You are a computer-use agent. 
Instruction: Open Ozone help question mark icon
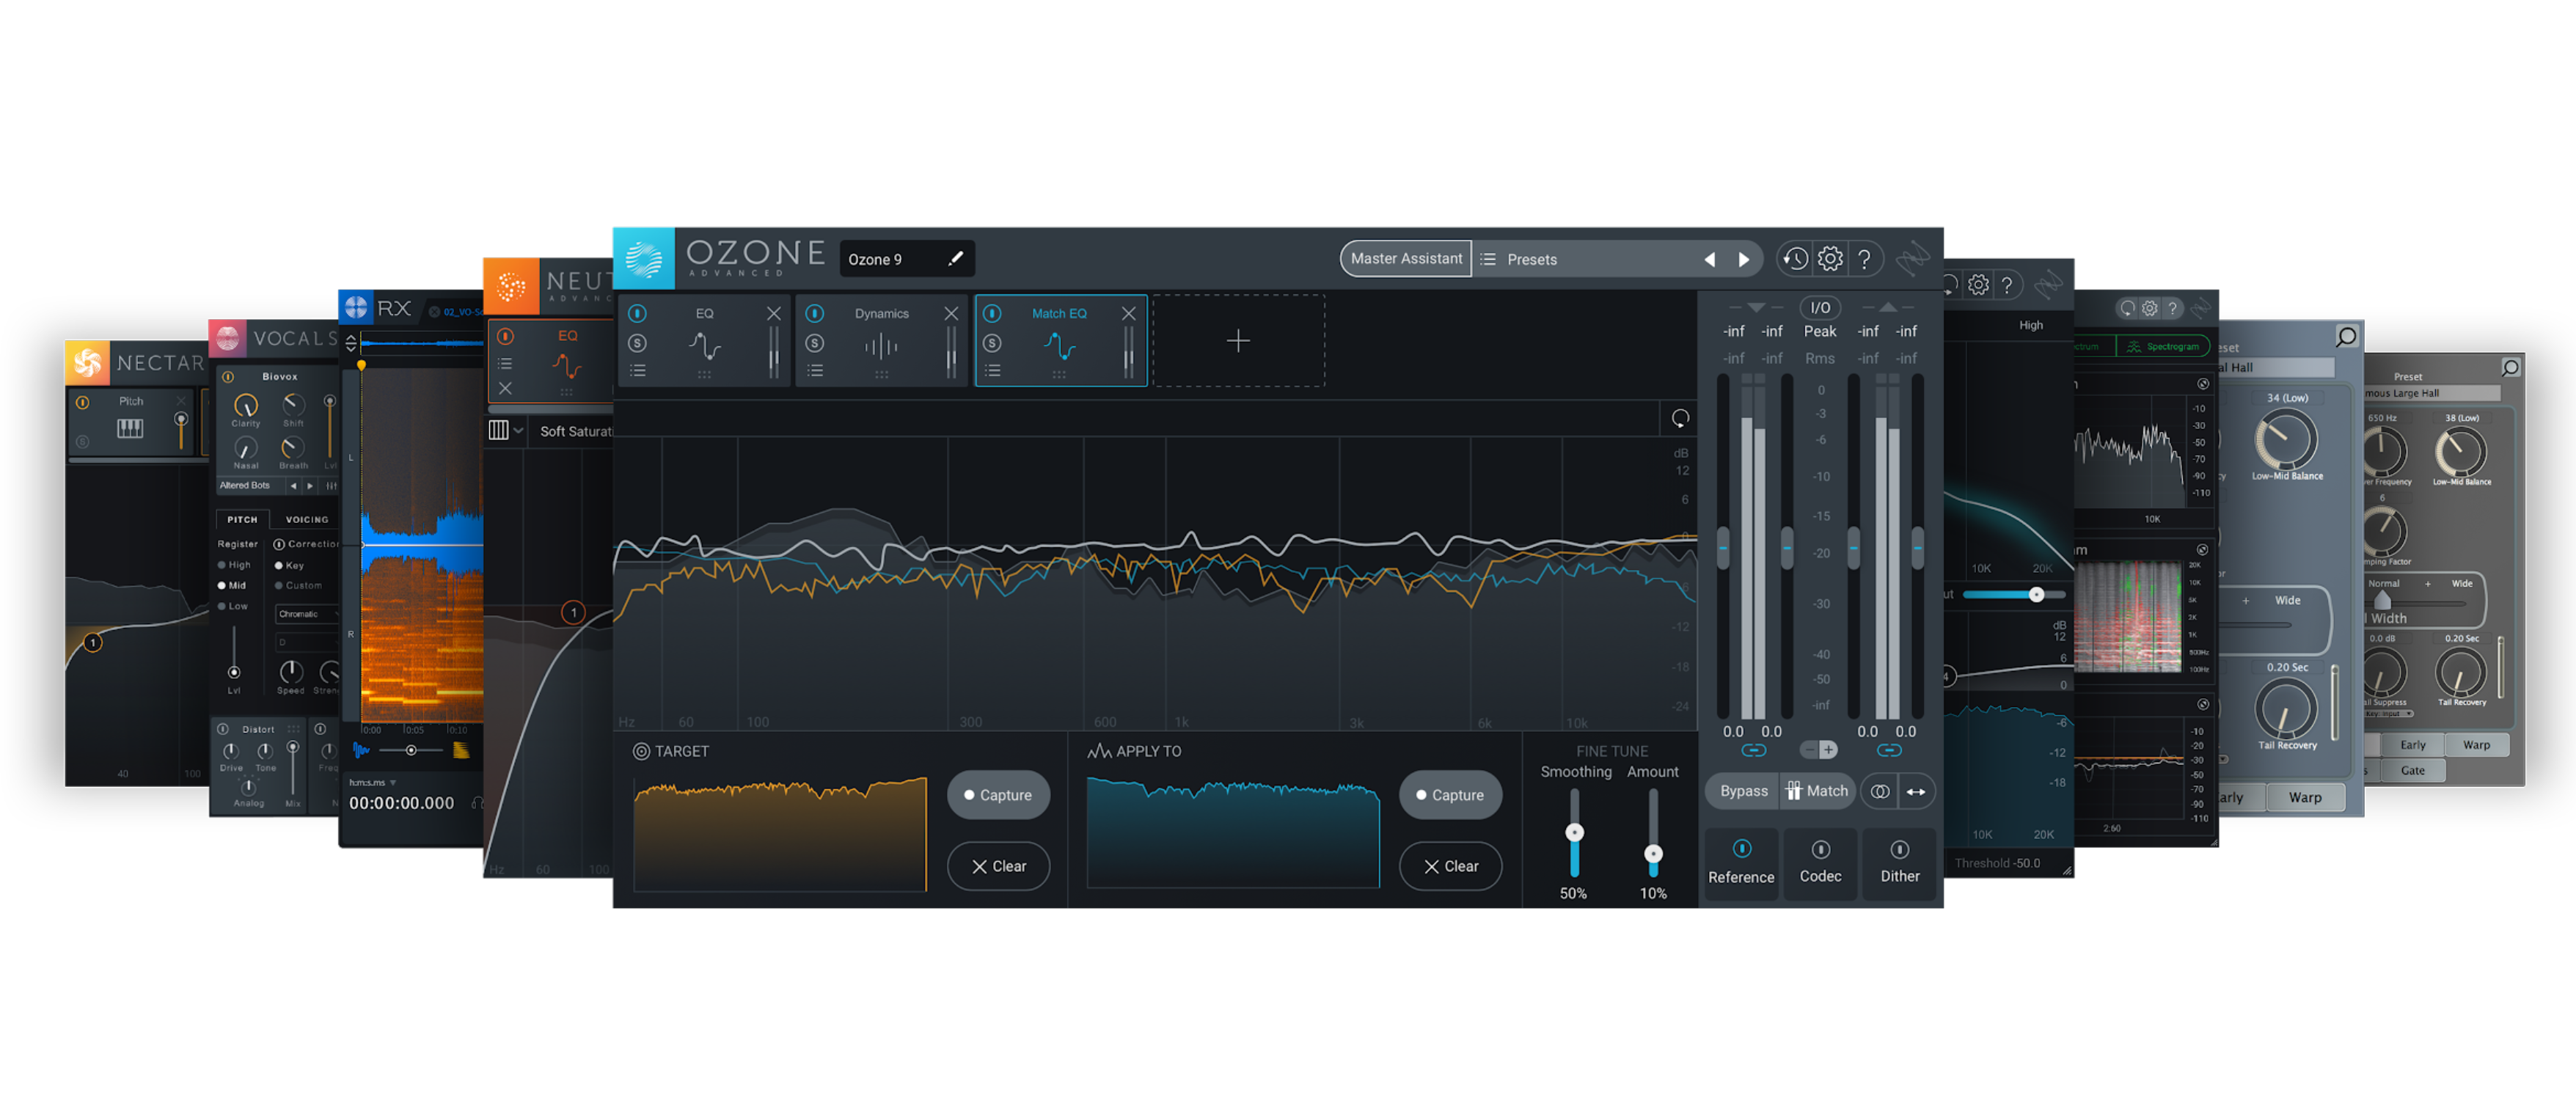pos(1864,259)
